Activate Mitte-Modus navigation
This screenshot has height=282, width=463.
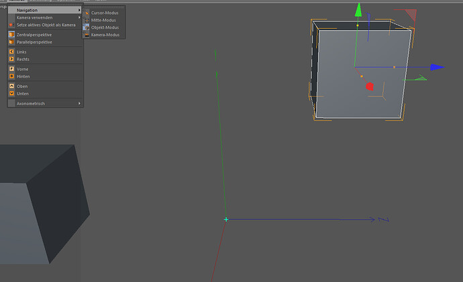pos(103,20)
